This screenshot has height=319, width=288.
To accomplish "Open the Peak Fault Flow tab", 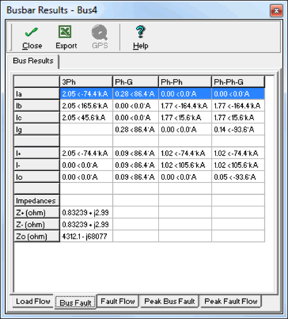I will (231, 301).
